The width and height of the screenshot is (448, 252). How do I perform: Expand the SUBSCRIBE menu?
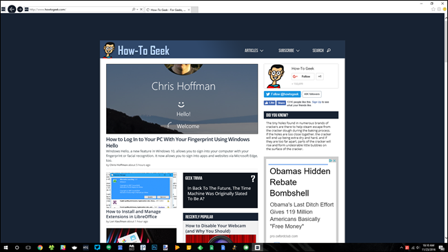(x=289, y=50)
